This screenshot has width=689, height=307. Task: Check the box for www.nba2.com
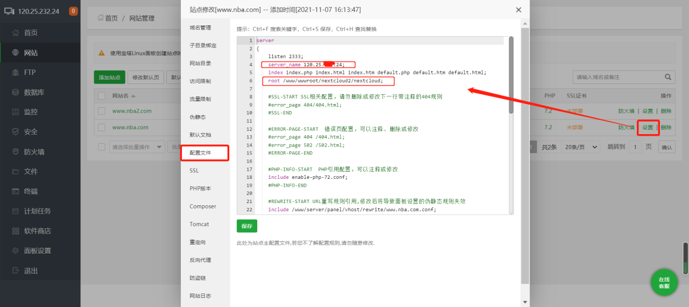pos(102,111)
